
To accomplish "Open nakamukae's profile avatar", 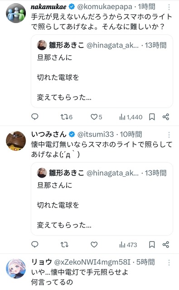I will (x=16, y=13).
